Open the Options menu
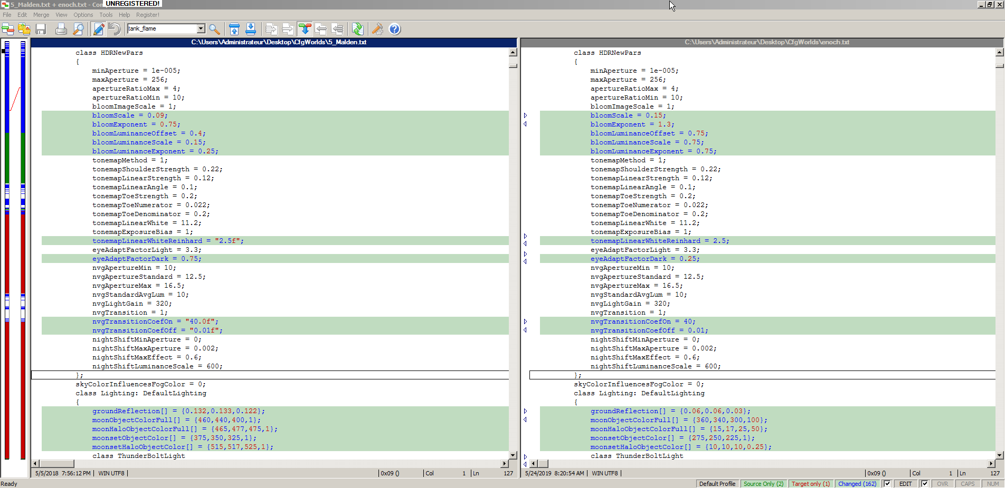This screenshot has height=488, width=1005. point(83,15)
